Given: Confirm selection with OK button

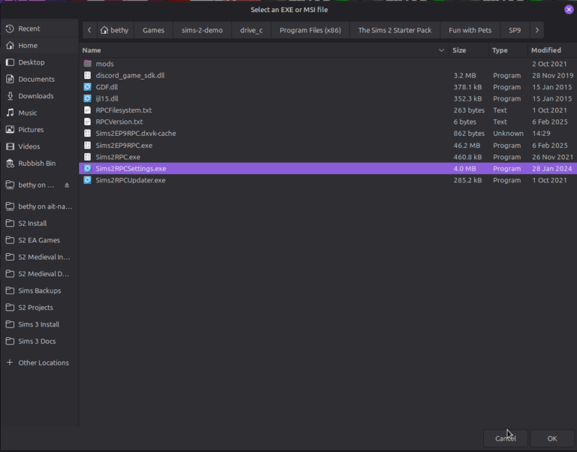Looking at the screenshot, I should pyautogui.click(x=552, y=438).
